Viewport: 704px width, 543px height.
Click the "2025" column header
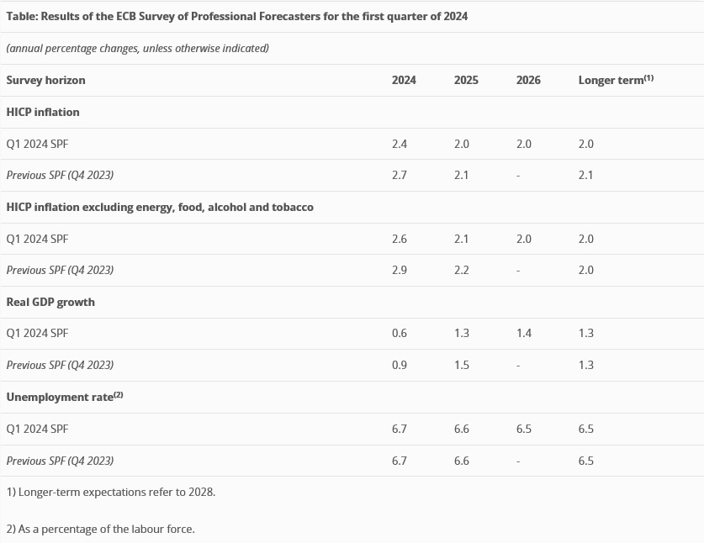(x=466, y=80)
